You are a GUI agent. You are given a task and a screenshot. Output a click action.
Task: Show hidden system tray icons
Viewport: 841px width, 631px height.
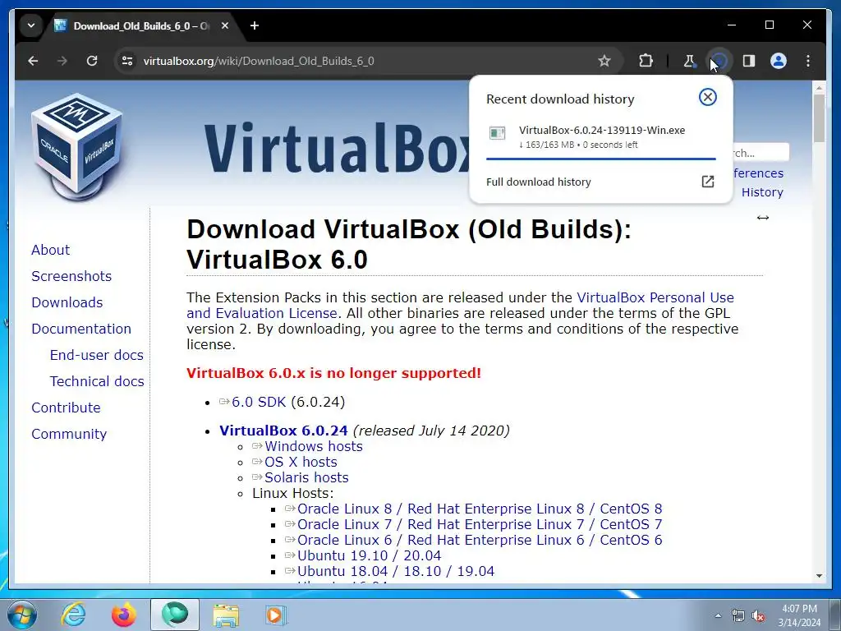(718, 616)
